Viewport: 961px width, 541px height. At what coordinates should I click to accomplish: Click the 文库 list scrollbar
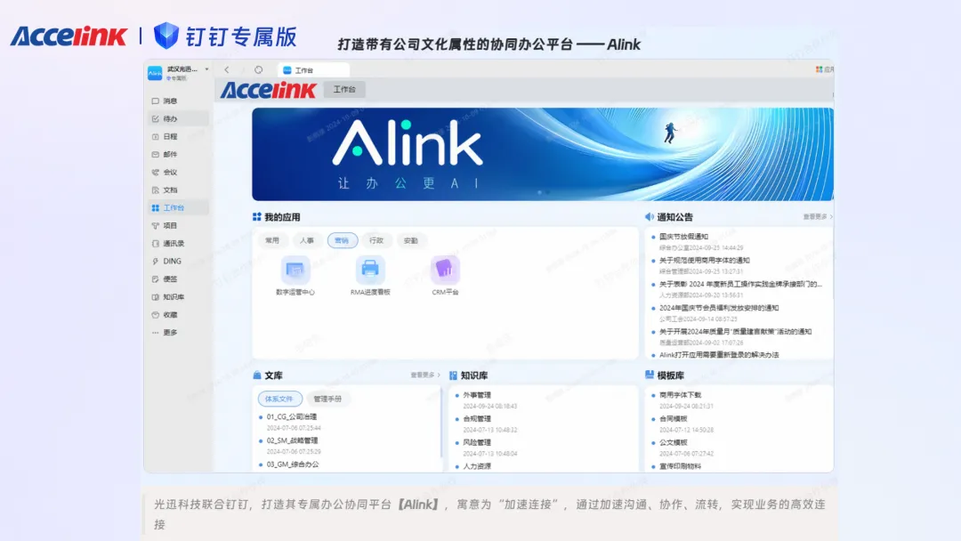(440, 423)
